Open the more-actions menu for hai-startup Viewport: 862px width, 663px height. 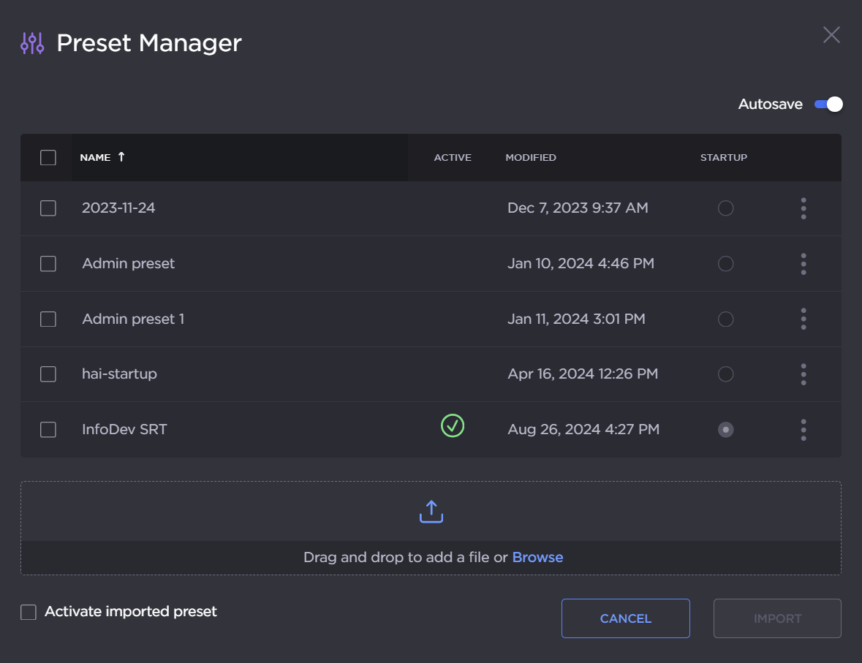point(803,374)
